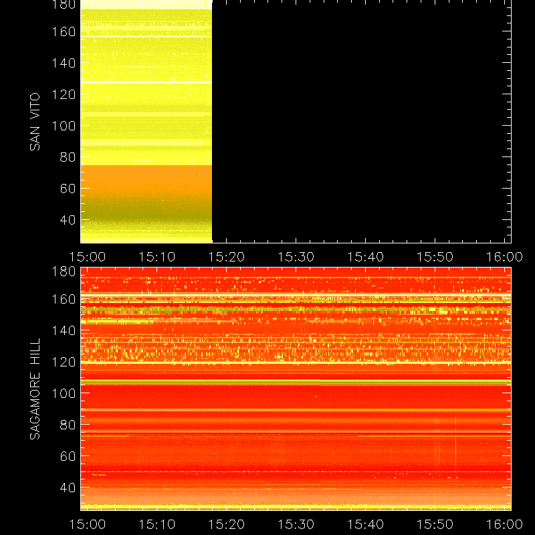The width and height of the screenshot is (535, 535).
Task: Select the 15:40 label under San Vito plot
Action: coord(365,257)
